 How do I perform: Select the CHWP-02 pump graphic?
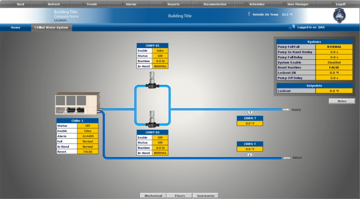pos(152,119)
